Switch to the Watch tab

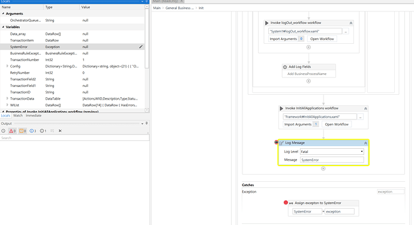[x=17, y=115]
